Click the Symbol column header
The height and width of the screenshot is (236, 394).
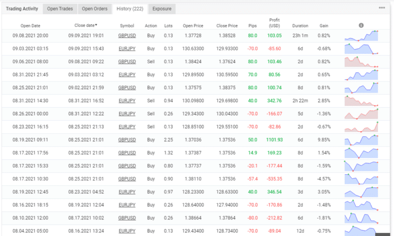point(127,25)
